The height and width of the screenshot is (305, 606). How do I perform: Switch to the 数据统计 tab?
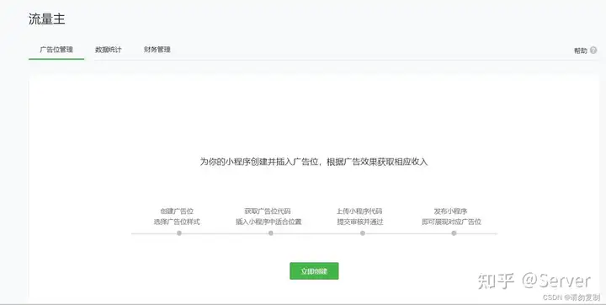click(x=109, y=50)
